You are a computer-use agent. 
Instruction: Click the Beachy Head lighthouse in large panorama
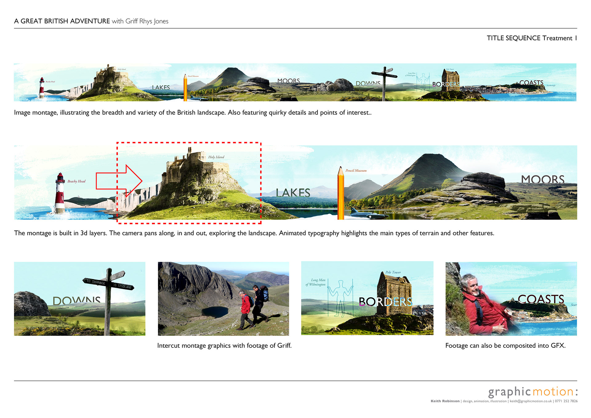pos(60,193)
